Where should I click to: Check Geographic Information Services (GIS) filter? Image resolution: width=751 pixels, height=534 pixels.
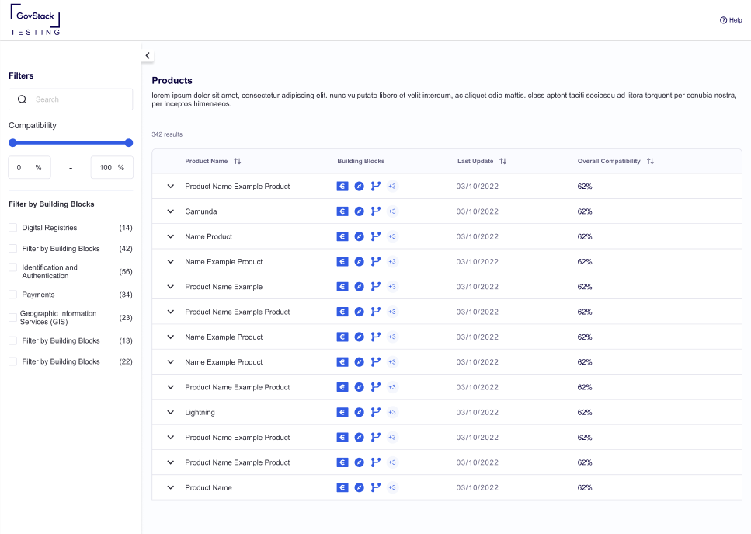pos(13,317)
